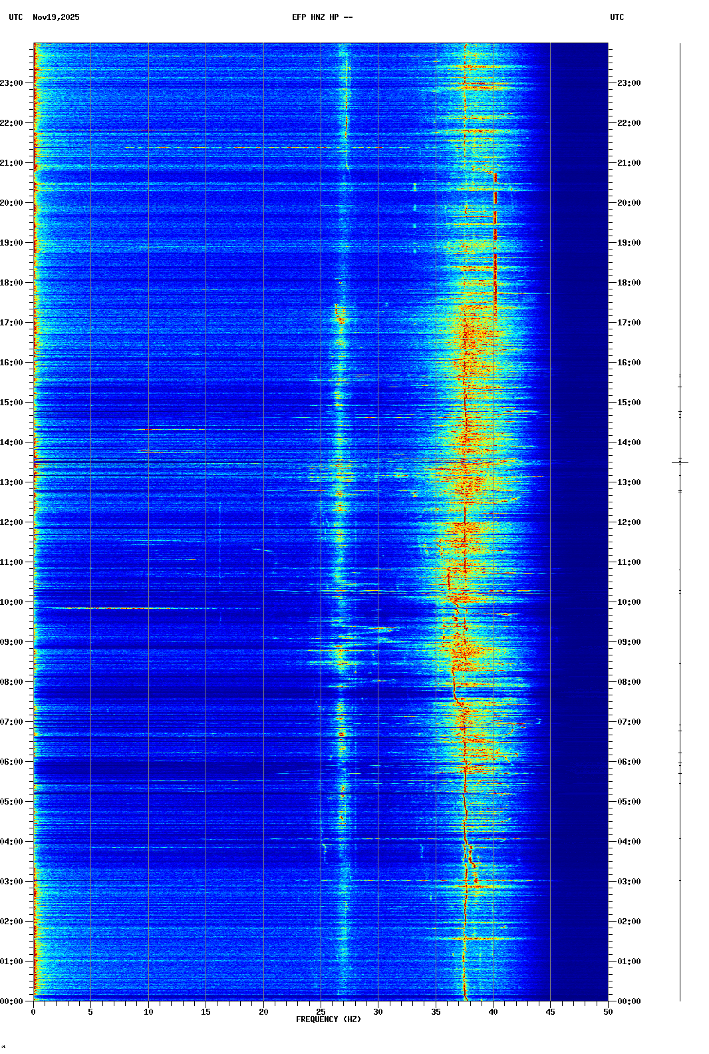Click the 06:00 time label on right axis

pyautogui.click(x=629, y=762)
